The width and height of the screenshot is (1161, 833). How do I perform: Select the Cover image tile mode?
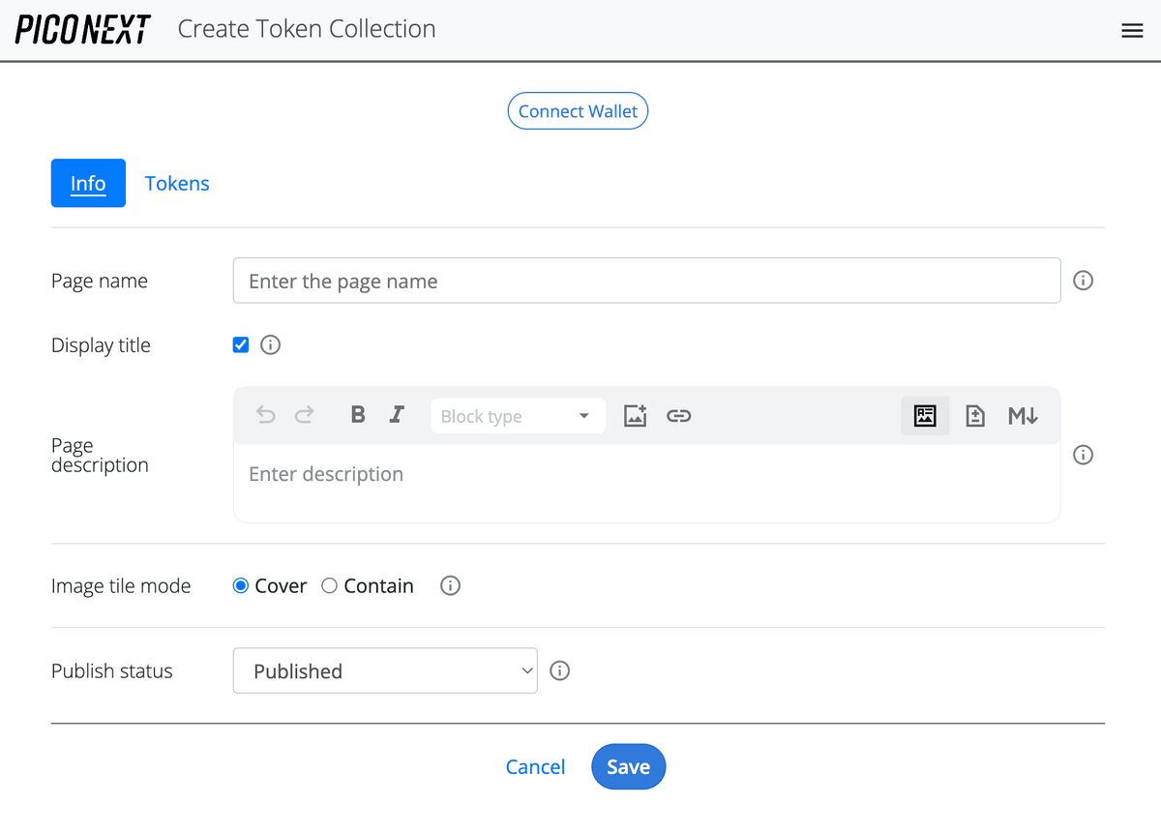[x=240, y=585]
